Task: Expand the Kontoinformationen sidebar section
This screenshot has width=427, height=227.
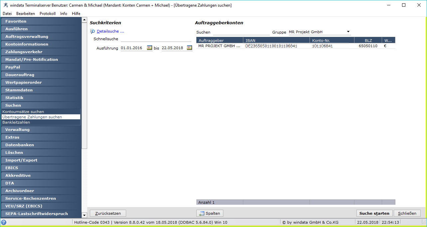Action: click(x=41, y=44)
